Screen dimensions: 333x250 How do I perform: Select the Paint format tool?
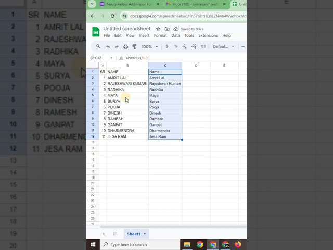(134, 46)
